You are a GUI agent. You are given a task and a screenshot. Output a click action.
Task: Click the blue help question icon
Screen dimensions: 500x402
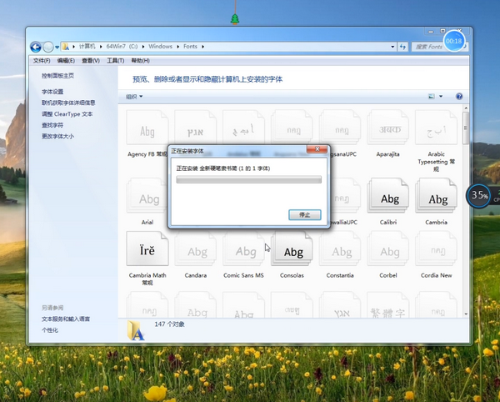[x=459, y=97]
